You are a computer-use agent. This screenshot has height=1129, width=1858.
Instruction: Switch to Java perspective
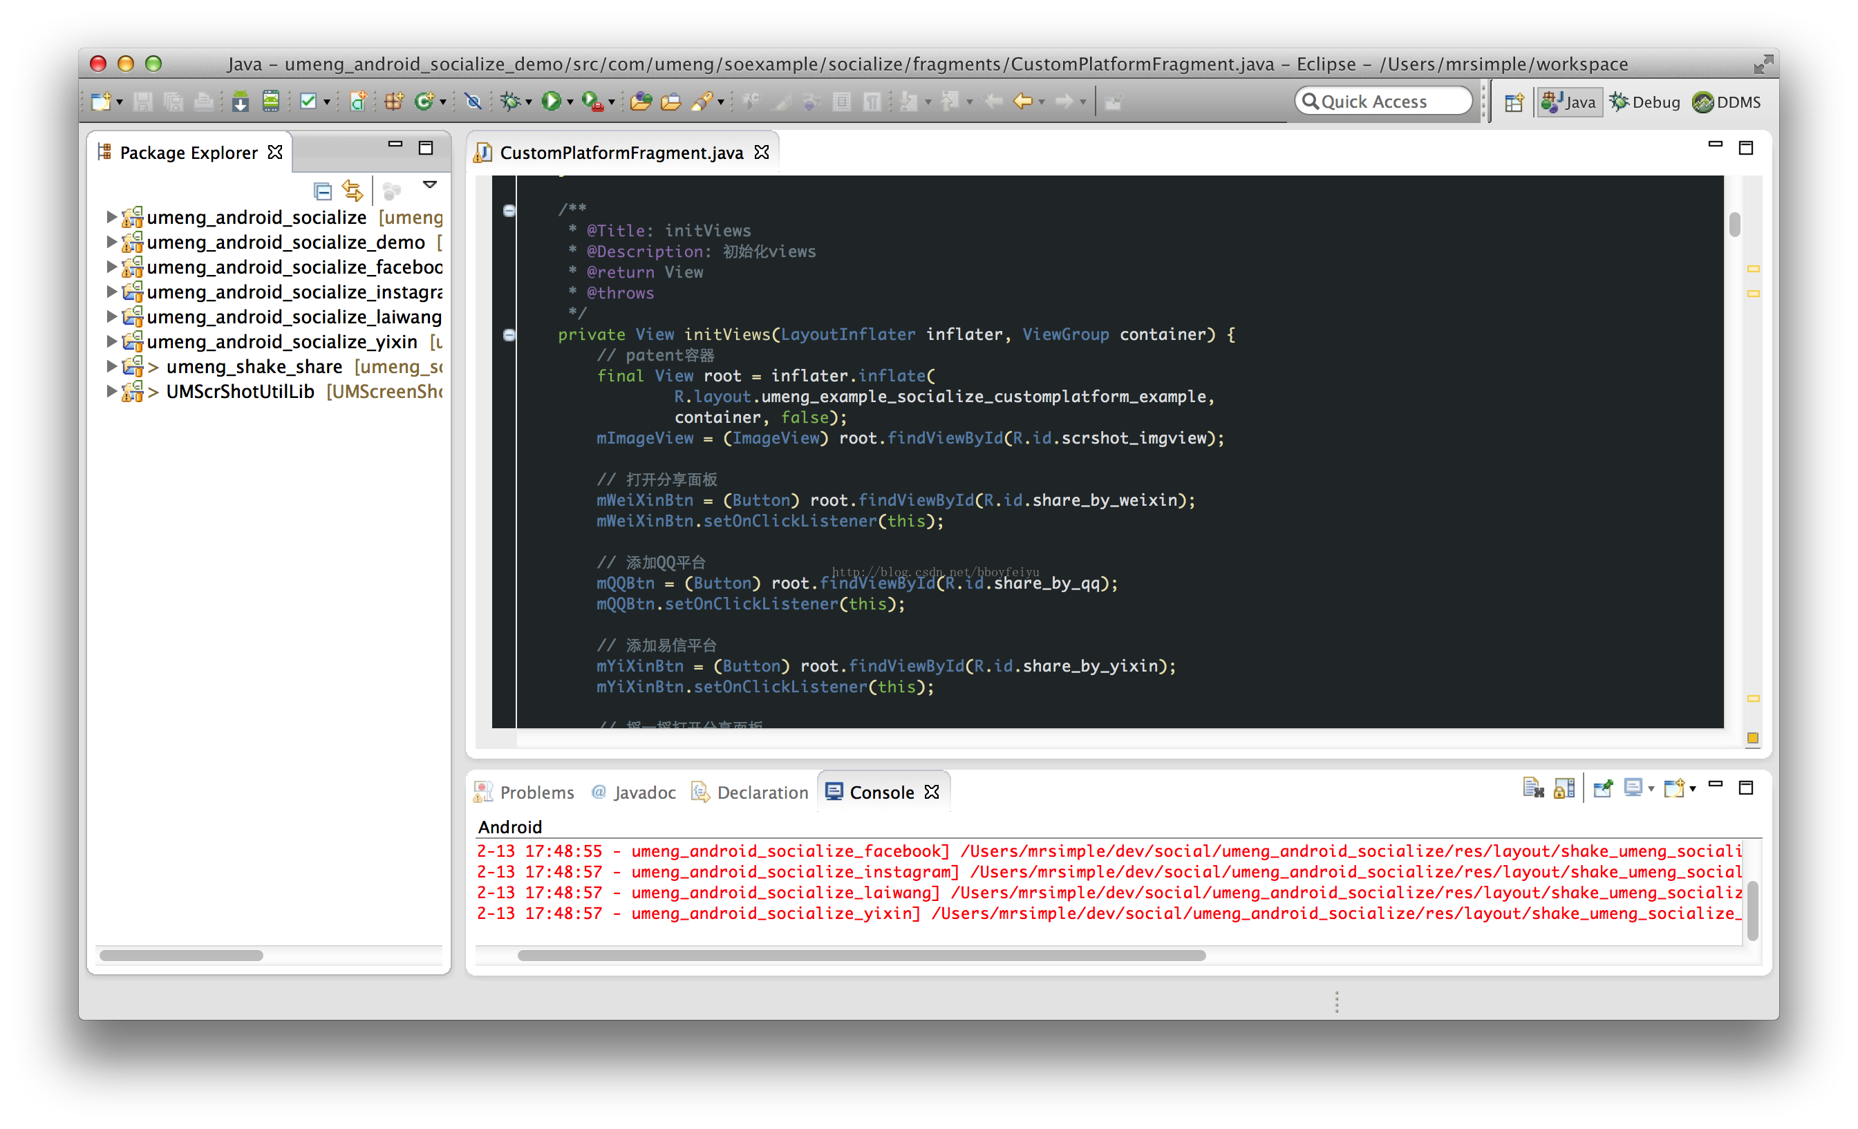pyautogui.click(x=1569, y=102)
